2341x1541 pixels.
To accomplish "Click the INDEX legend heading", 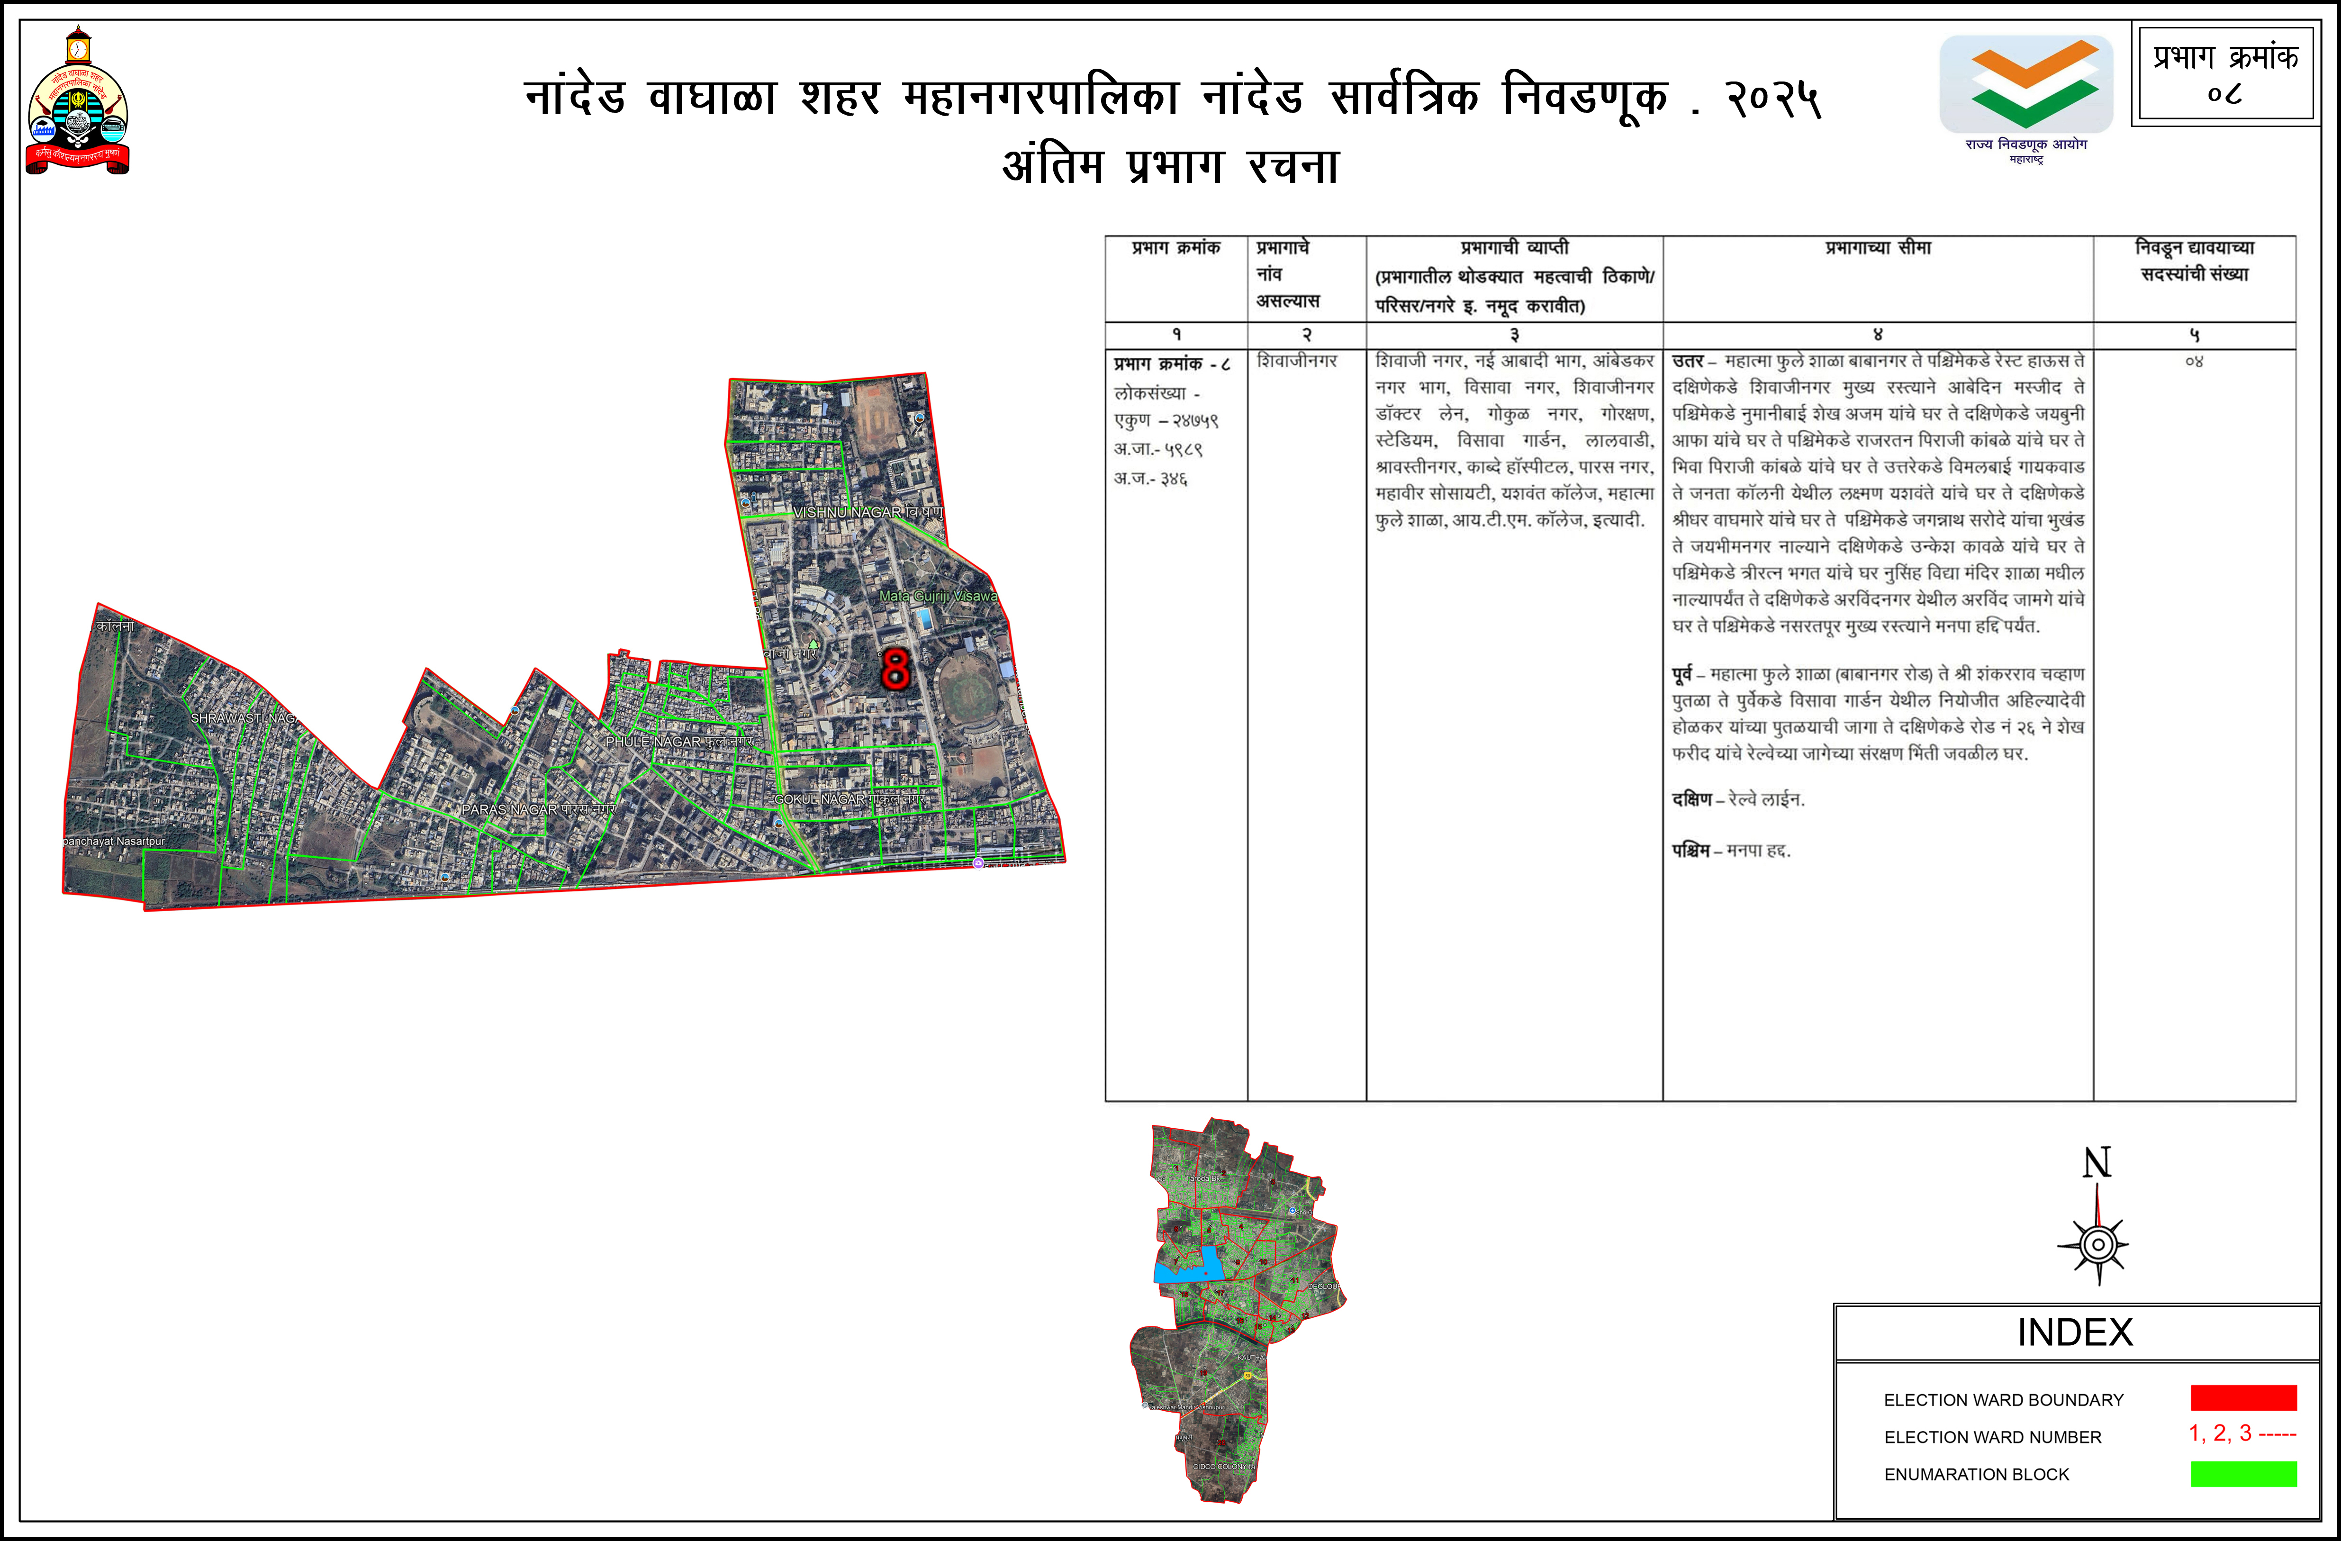I will (2074, 1333).
